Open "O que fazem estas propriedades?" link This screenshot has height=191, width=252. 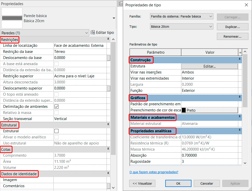(154, 172)
